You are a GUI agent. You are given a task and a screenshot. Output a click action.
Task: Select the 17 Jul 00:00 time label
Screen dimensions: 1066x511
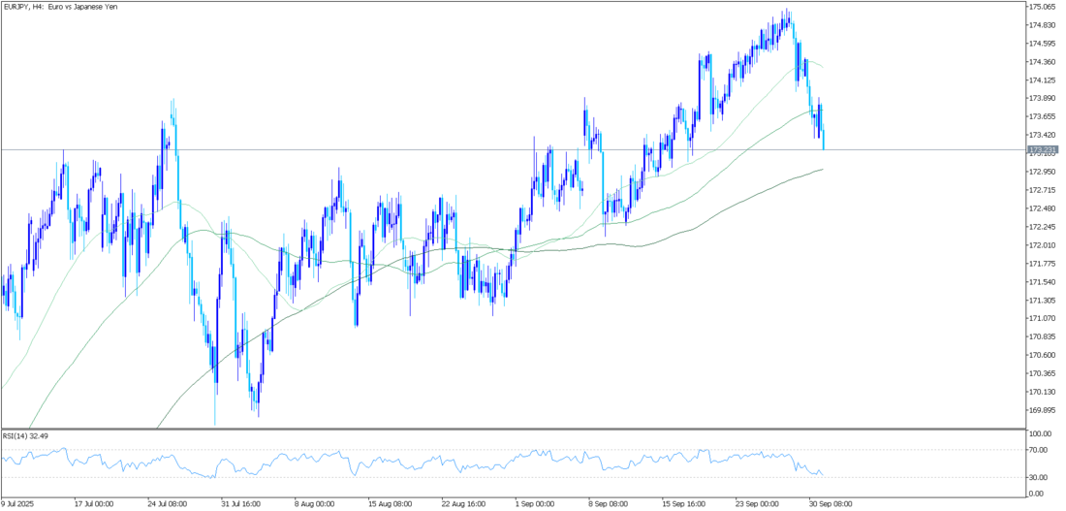tap(92, 503)
